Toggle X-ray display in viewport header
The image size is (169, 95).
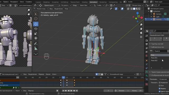pos(128,9)
